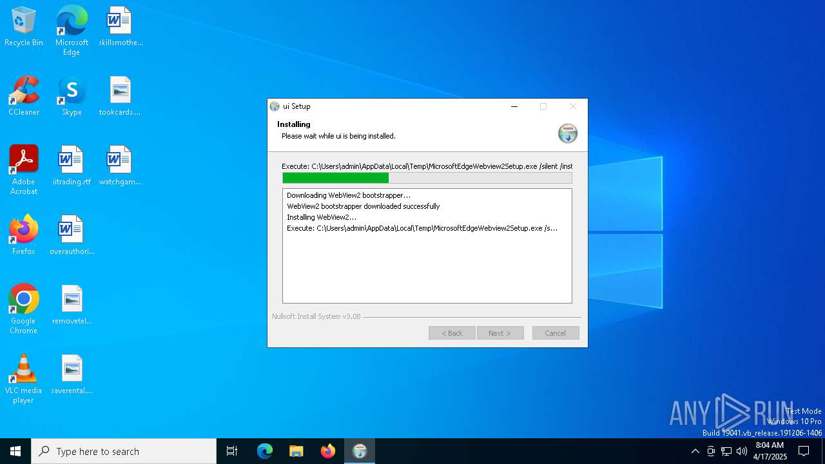
Task: Open CCleaner desktop shortcut
Action: [24, 97]
